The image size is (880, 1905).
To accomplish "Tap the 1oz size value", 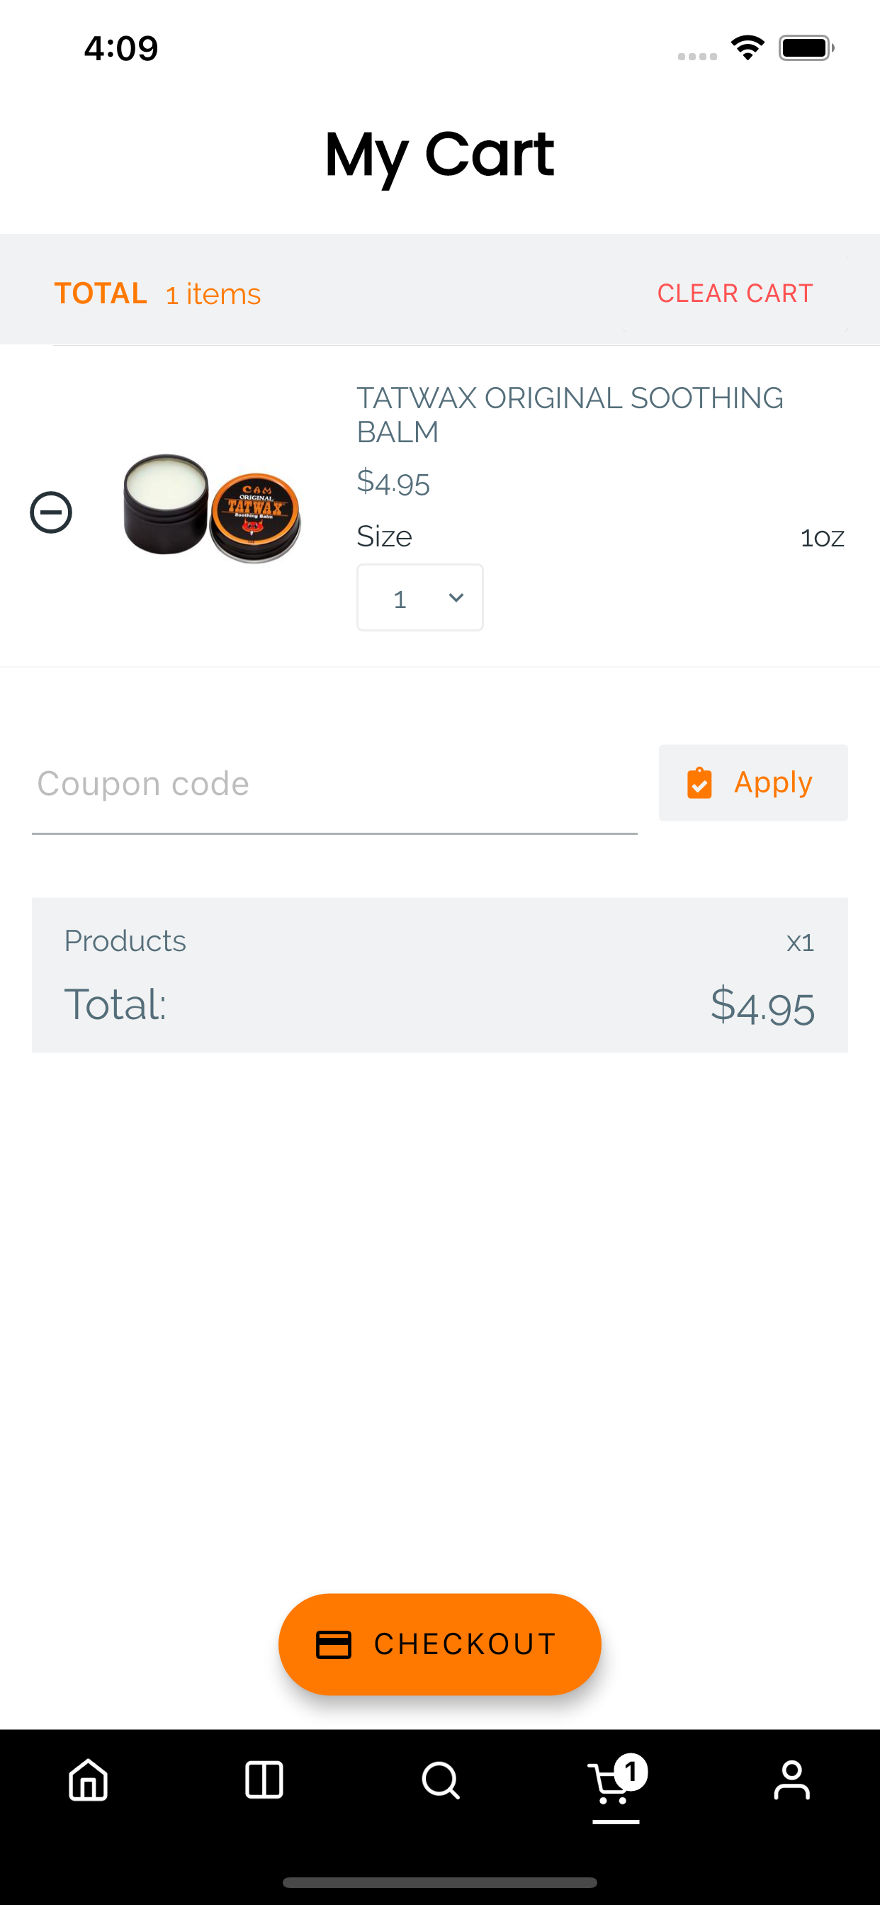I will [x=822, y=537].
